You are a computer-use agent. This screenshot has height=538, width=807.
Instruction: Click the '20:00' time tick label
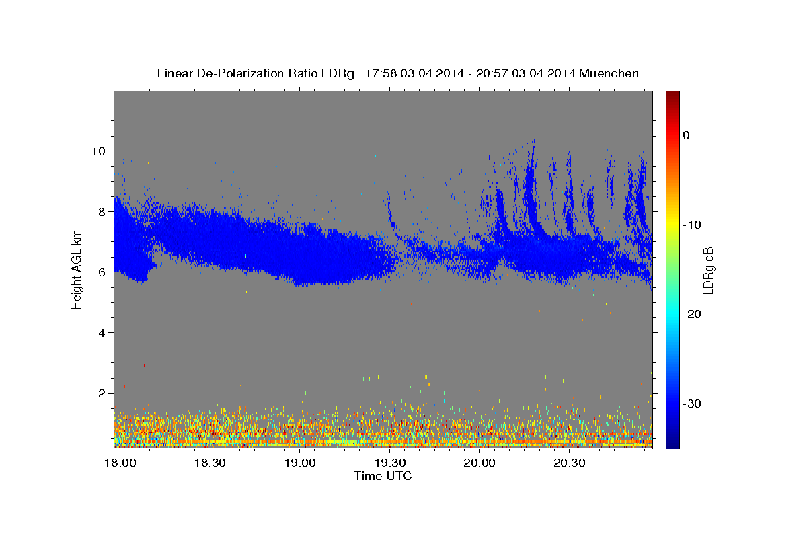[x=479, y=463]
